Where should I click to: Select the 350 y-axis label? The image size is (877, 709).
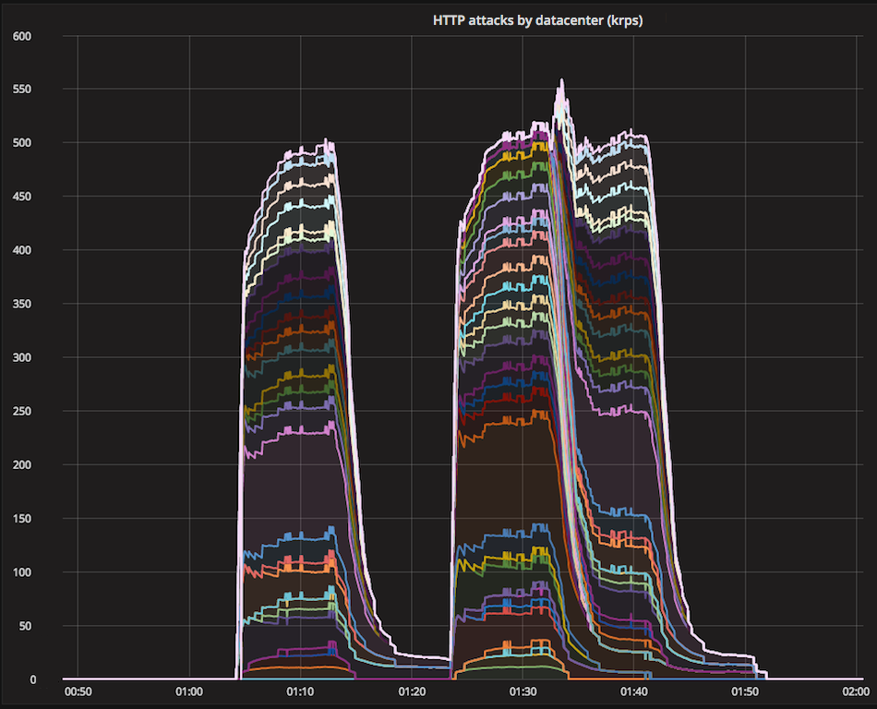[22, 304]
